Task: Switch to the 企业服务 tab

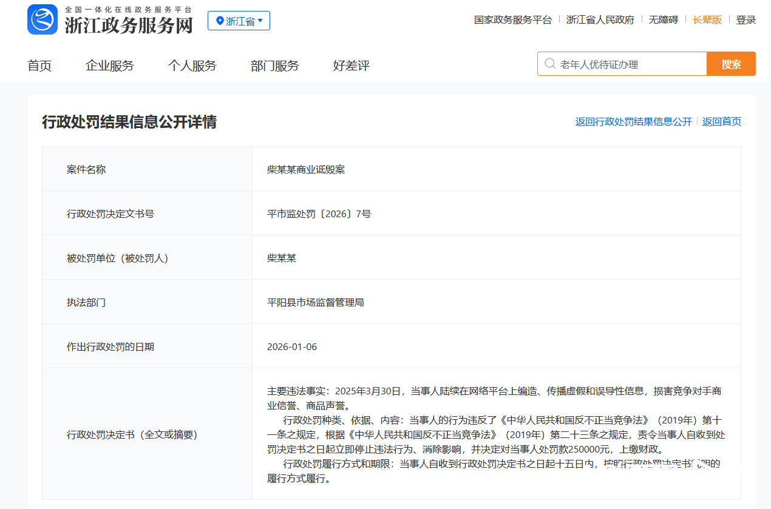Action: (109, 66)
